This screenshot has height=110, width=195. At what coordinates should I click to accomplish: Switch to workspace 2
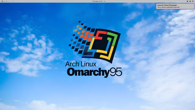7,1
